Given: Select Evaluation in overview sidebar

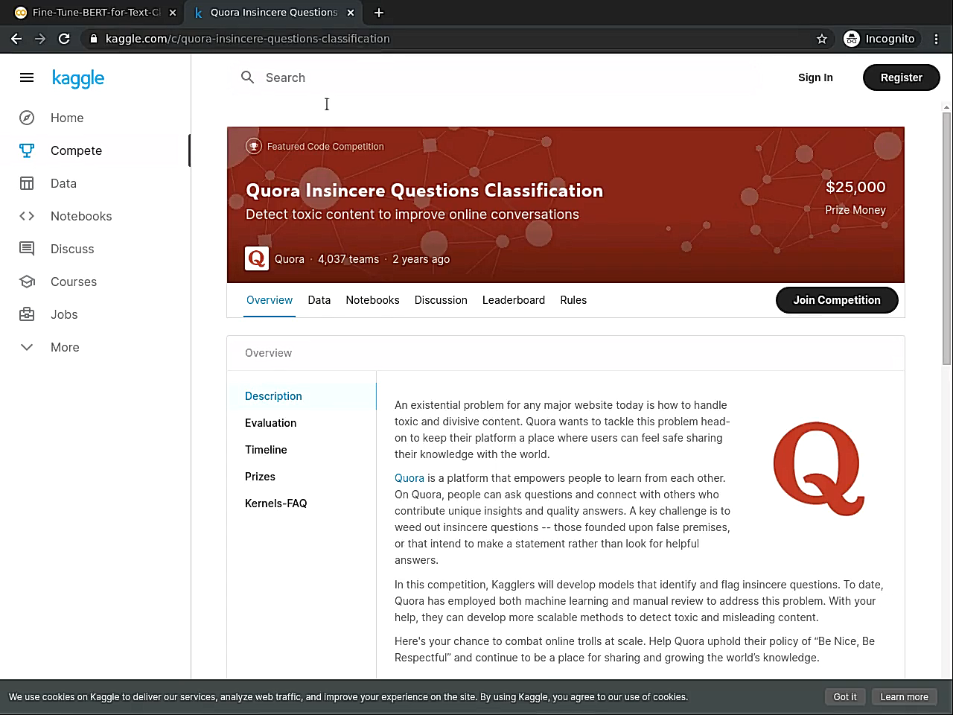Looking at the screenshot, I should pyautogui.click(x=270, y=423).
